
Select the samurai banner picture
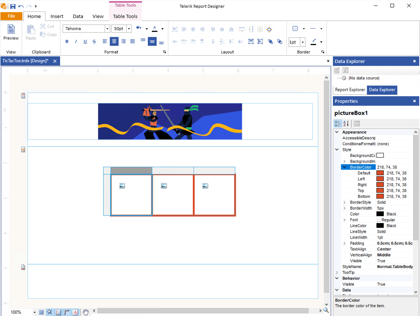pos(170,121)
